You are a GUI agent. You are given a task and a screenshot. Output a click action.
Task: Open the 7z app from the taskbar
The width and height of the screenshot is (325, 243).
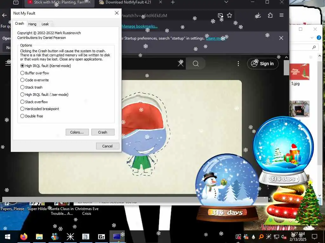tap(101, 237)
